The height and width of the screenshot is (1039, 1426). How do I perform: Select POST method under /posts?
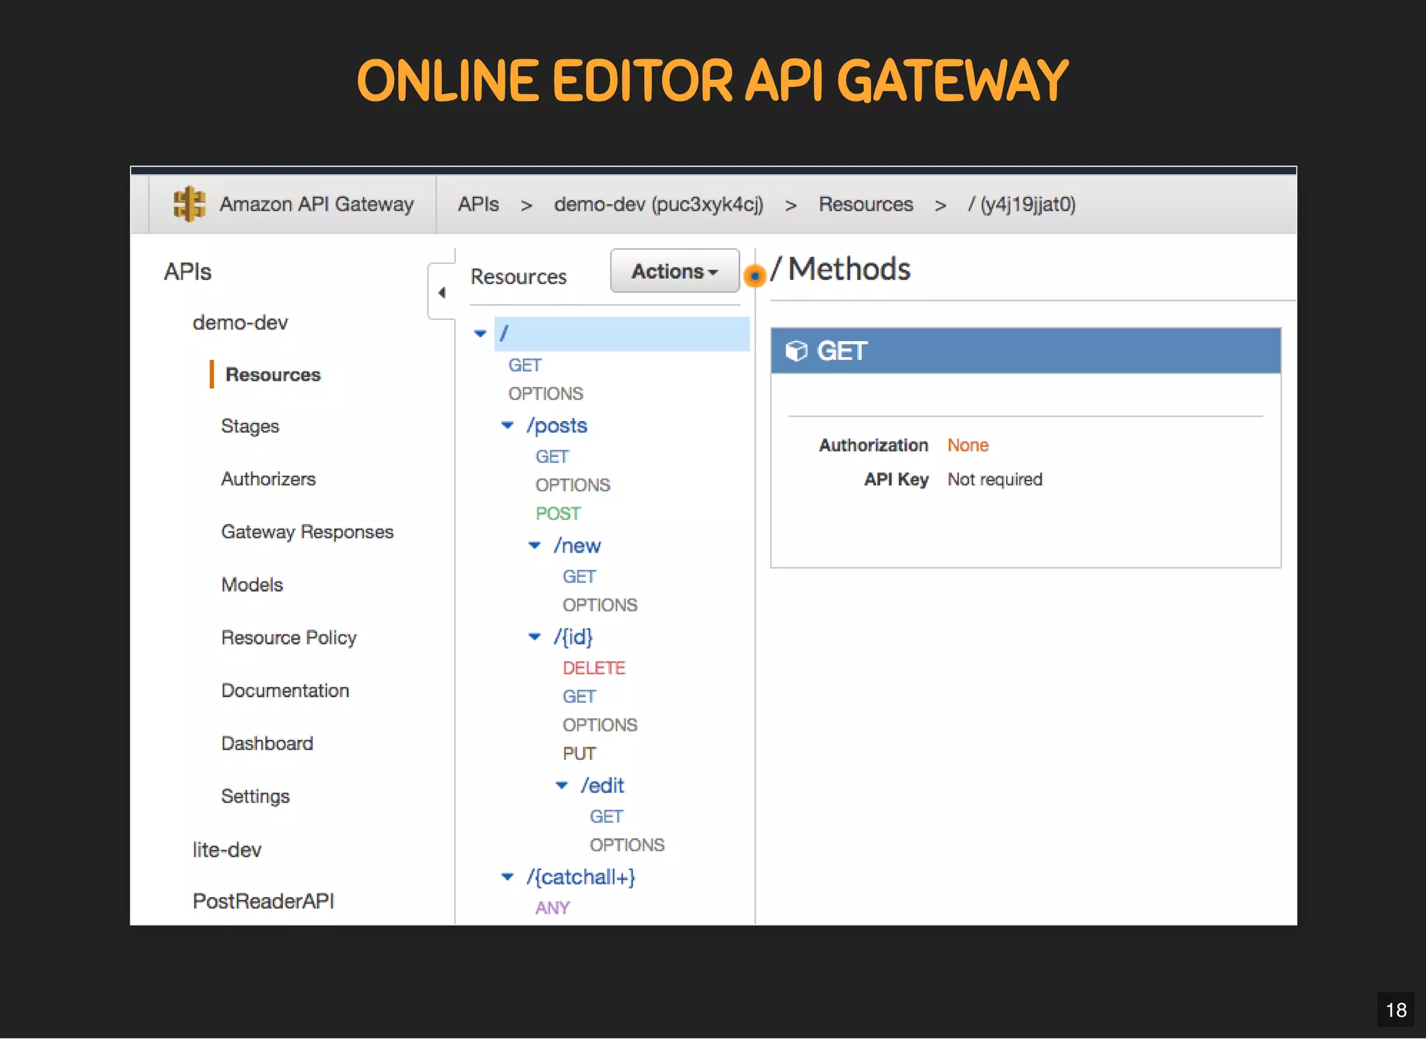558,514
